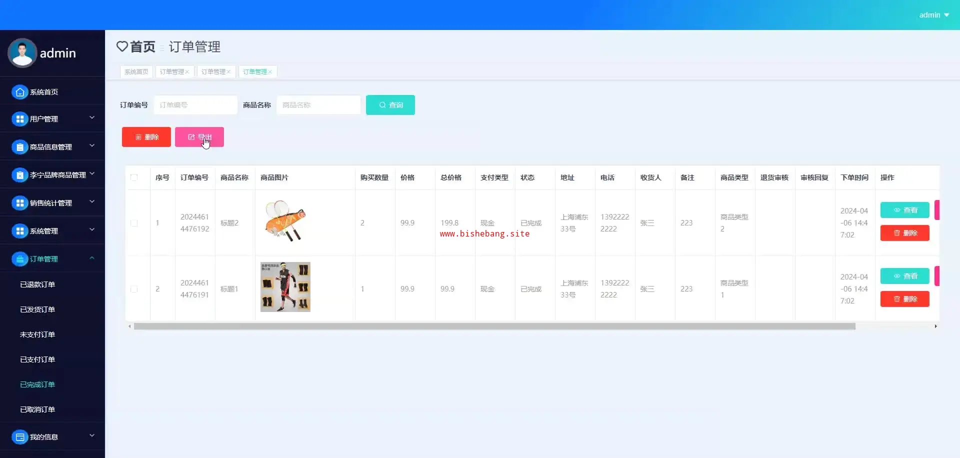
Task: Expand the 李宁品牌商品管理 menu chevron
Action: (x=92, y=174)
